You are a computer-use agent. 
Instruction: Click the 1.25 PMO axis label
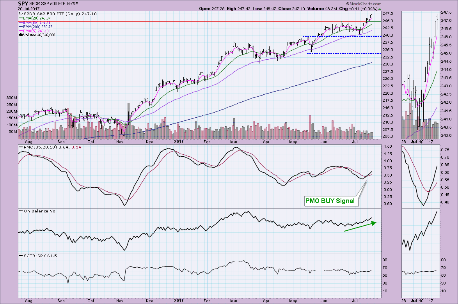(x=388, y=154)
